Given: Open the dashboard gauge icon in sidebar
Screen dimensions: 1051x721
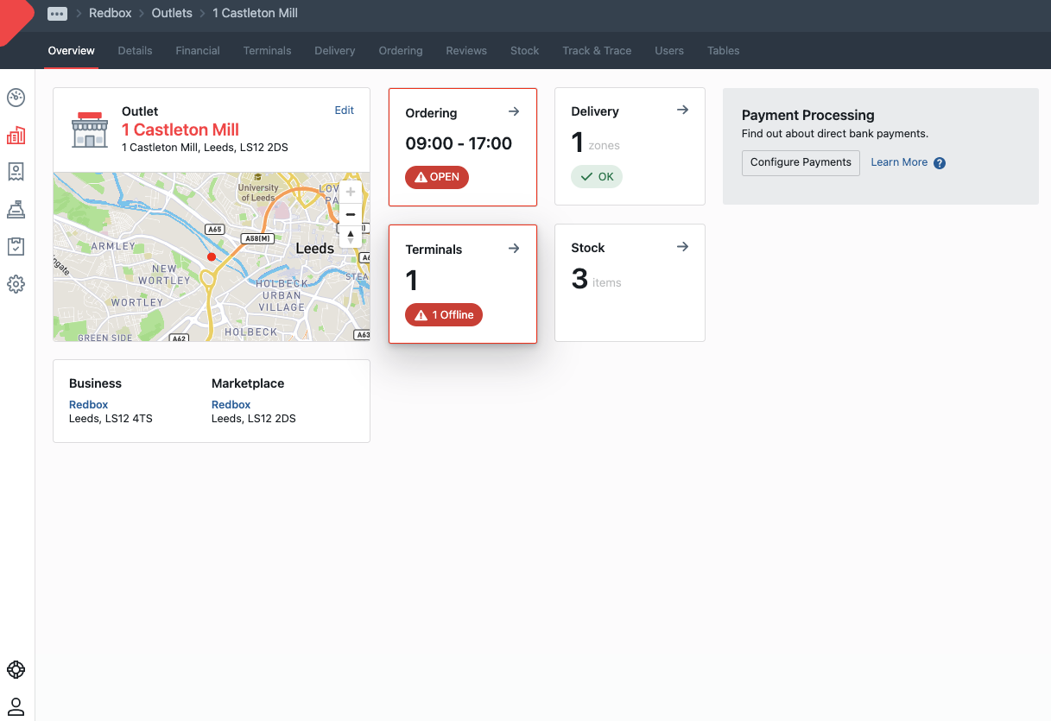Looking at the screenshot, I should point(16,98).
